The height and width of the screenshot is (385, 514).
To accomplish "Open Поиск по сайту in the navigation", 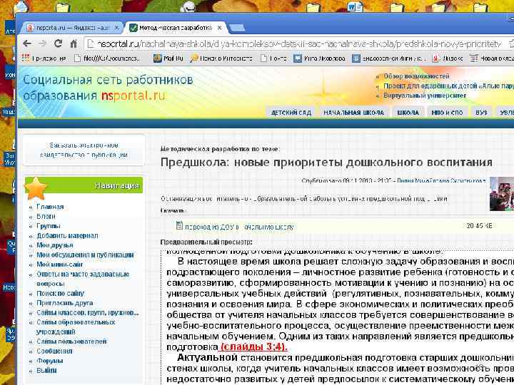I will (60, 293).
